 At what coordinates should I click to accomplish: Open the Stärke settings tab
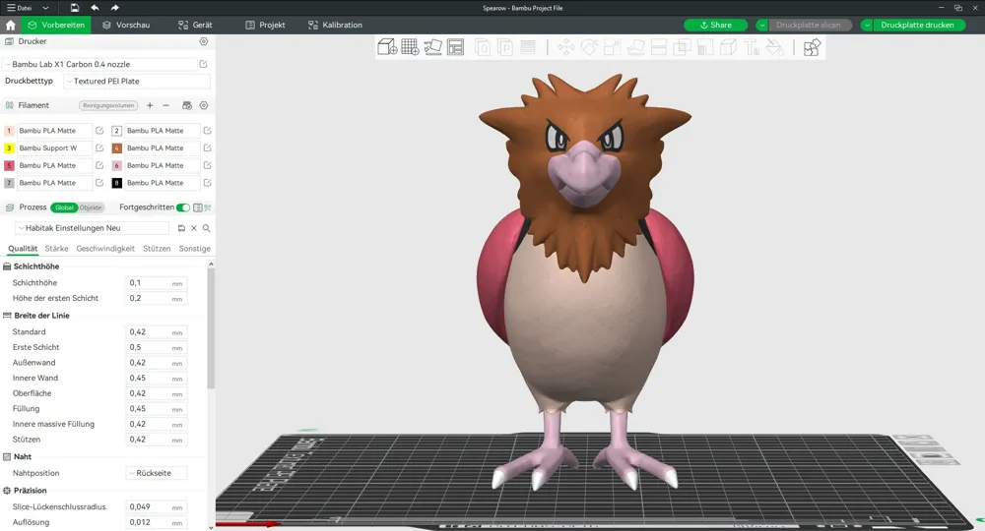56,248
